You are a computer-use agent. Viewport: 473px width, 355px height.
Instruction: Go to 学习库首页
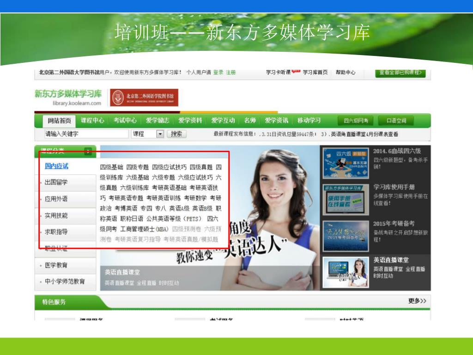(x=315, y=72)
